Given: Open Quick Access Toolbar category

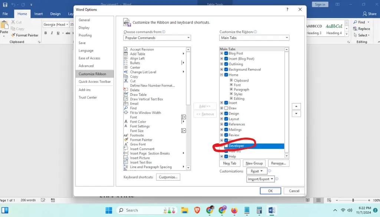Looking at the screenshot, I should 95,81.
